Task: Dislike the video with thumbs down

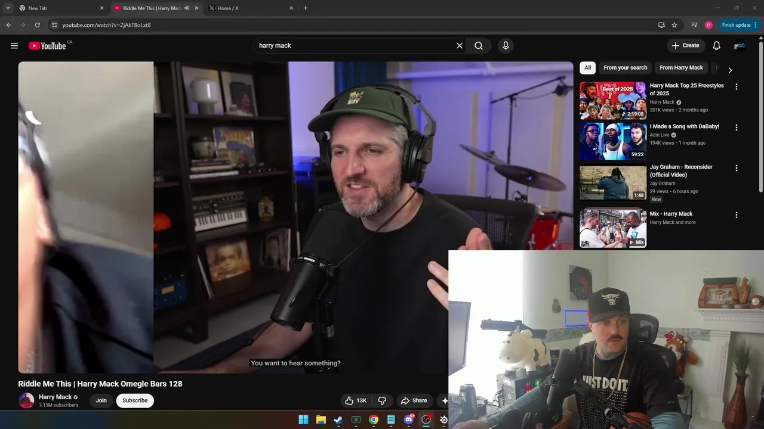Action: click(382, 400)
